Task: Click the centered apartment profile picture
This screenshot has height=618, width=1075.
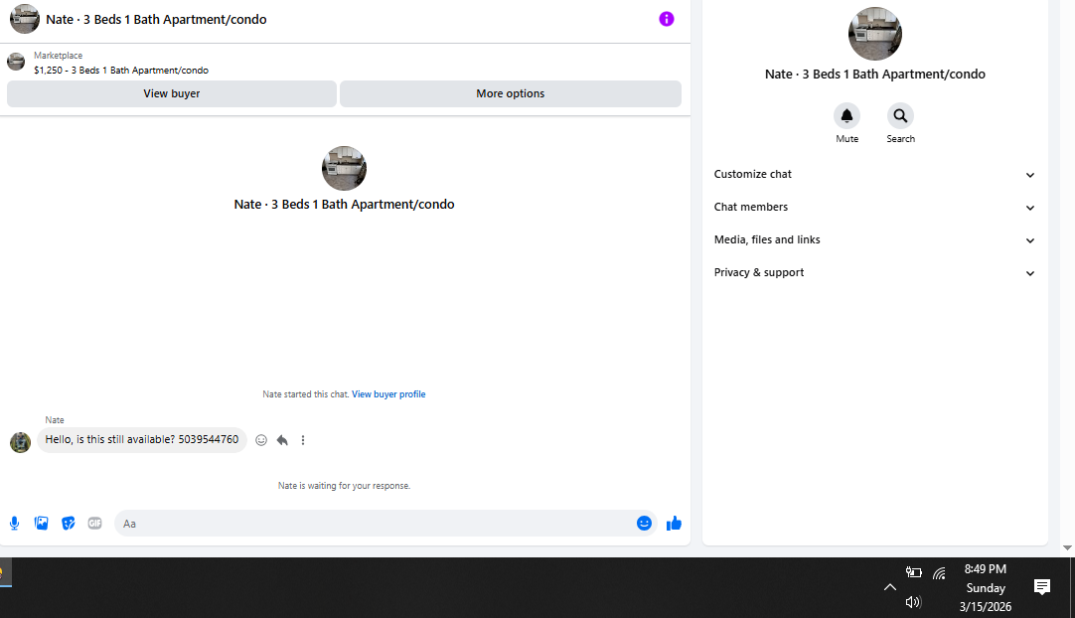Action: click(x=344, y=168)
